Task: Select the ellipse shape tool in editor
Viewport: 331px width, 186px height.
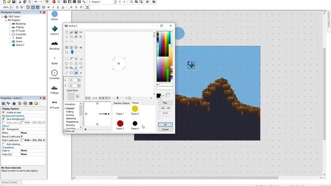Action: 71,63
